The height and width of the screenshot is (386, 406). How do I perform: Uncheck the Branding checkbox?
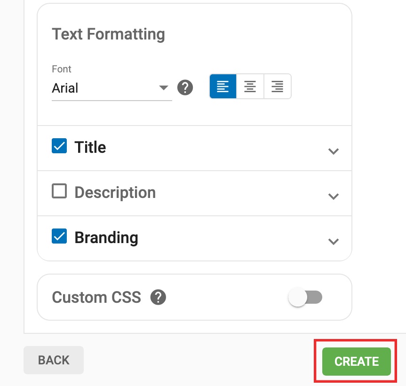coord(59,236)
